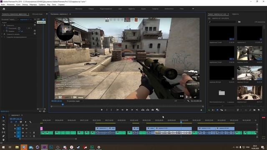Screen dimensions: 267x150
Task: Switch to Аудио workspace
Action: (144, 9)
